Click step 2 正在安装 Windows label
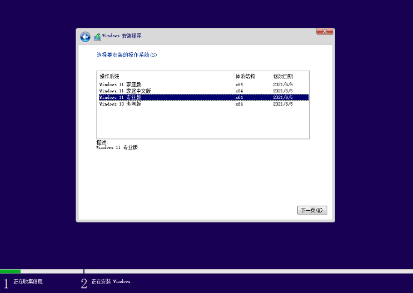Screen dimensions: 413x293 [111, 282]
